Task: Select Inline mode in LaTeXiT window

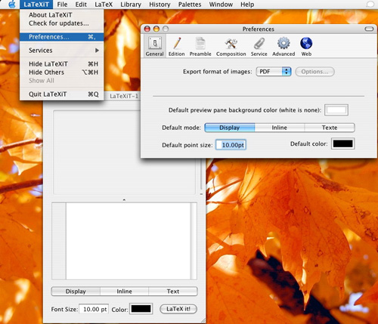Action: (x=124, y=292)
